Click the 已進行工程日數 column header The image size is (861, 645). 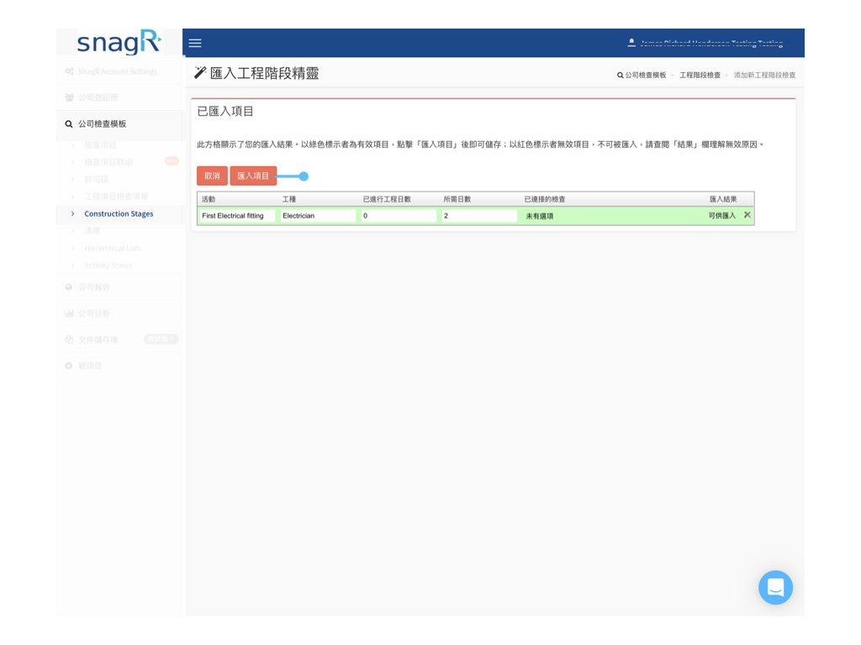tap(387, 199)
